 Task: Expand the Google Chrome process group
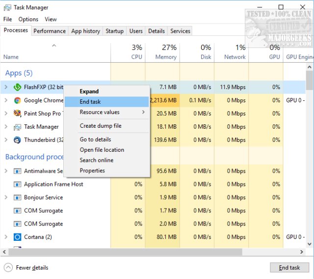pos(6,100)
